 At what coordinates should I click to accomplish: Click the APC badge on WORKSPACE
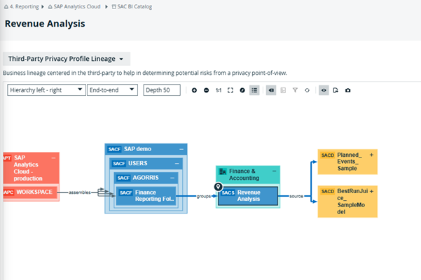point(8,192)
